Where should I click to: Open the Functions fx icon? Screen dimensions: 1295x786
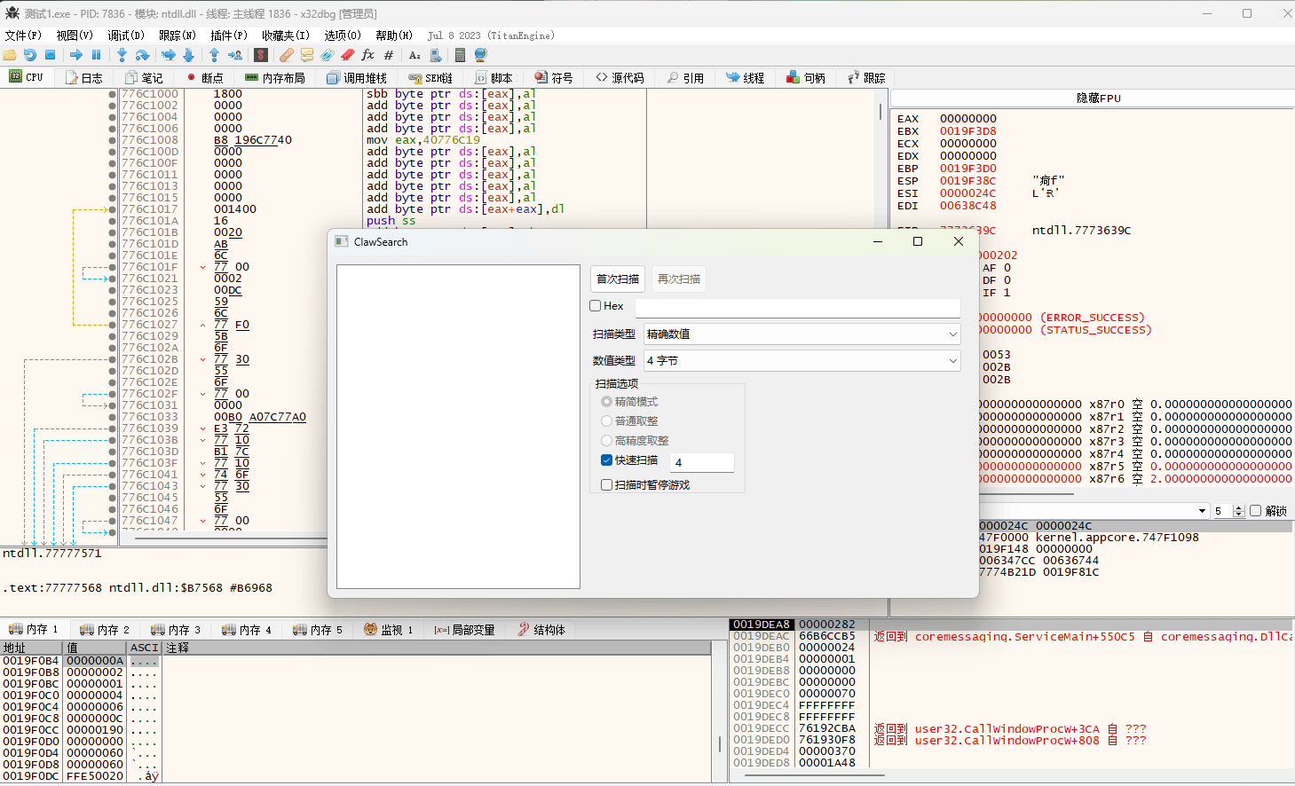[368, 55]
